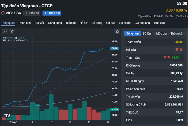Open the Cổ tức tab
188x126 pixels.
point(110,23)
